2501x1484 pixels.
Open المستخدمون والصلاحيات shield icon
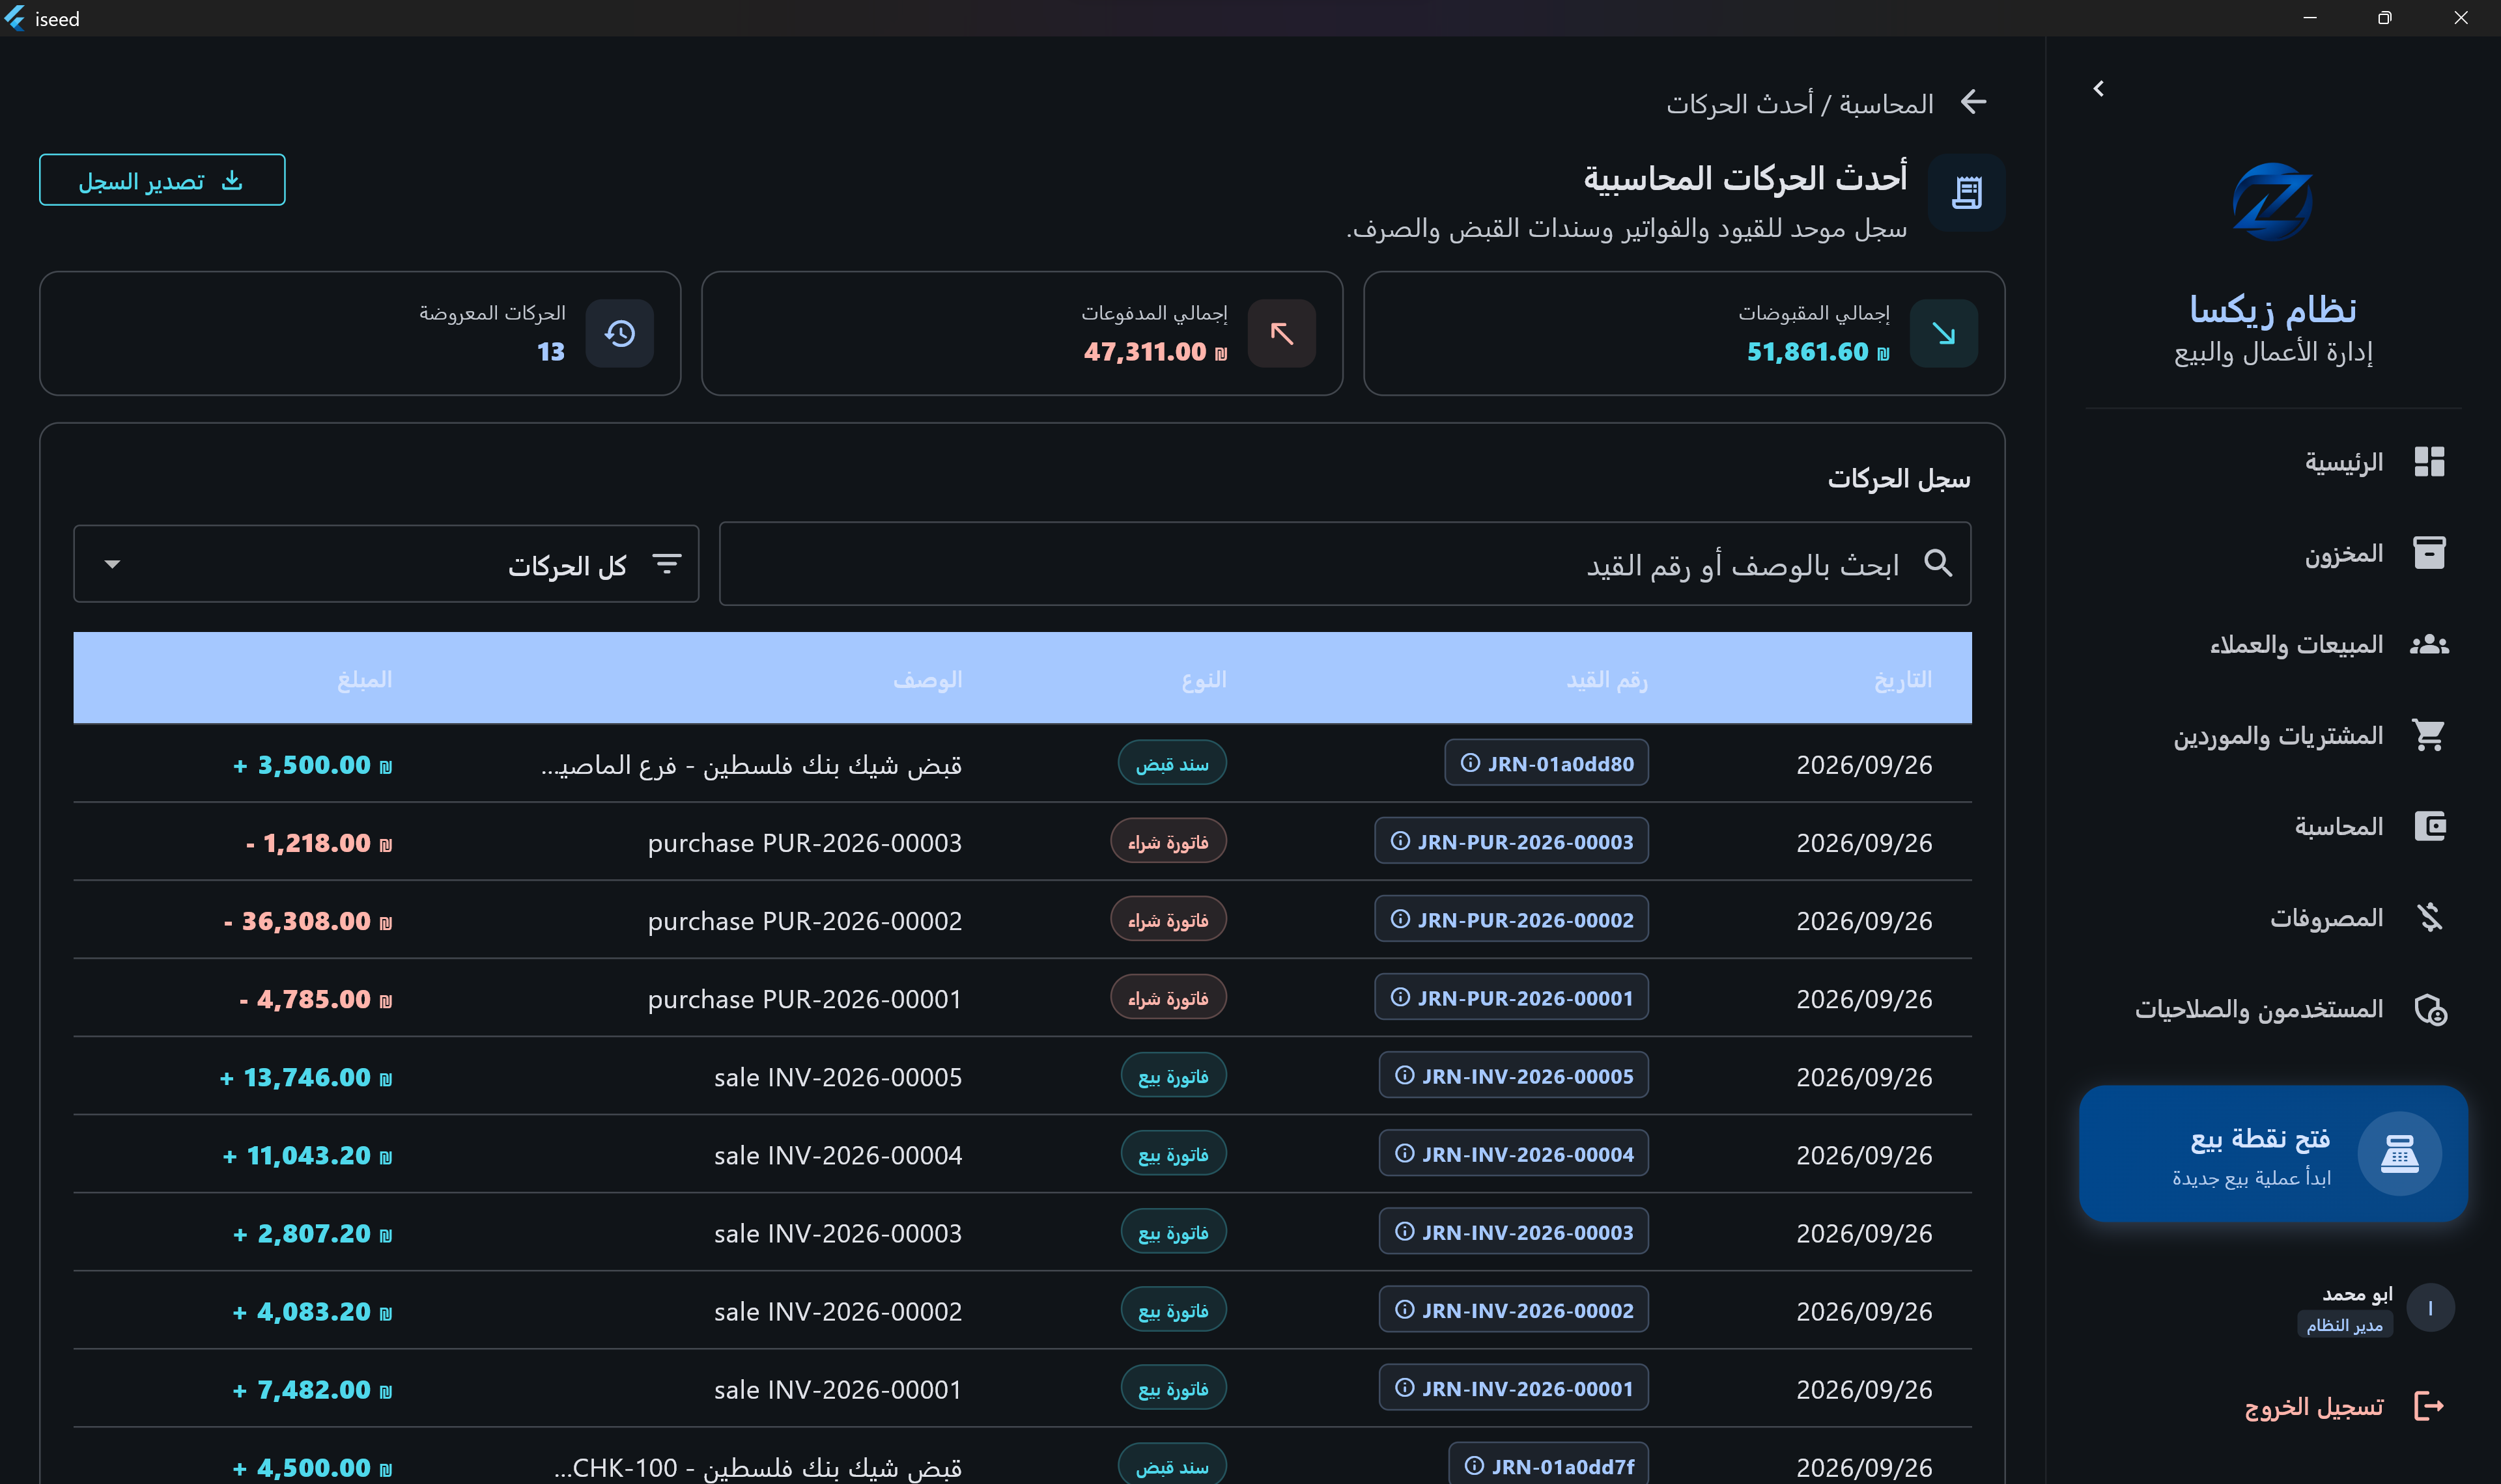tap(2430, 1009)
